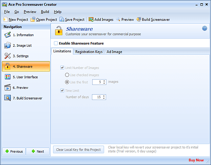Click the New Project toolbar icon
Image resolution: width=211 pixels, height=165 pixels.
(x=5, y=19)
